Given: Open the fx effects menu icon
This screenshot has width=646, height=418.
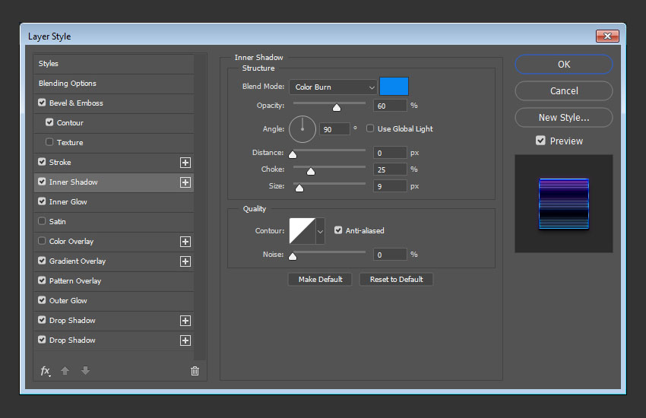Looking at the screenshot, I should click(x=46, y=371).
